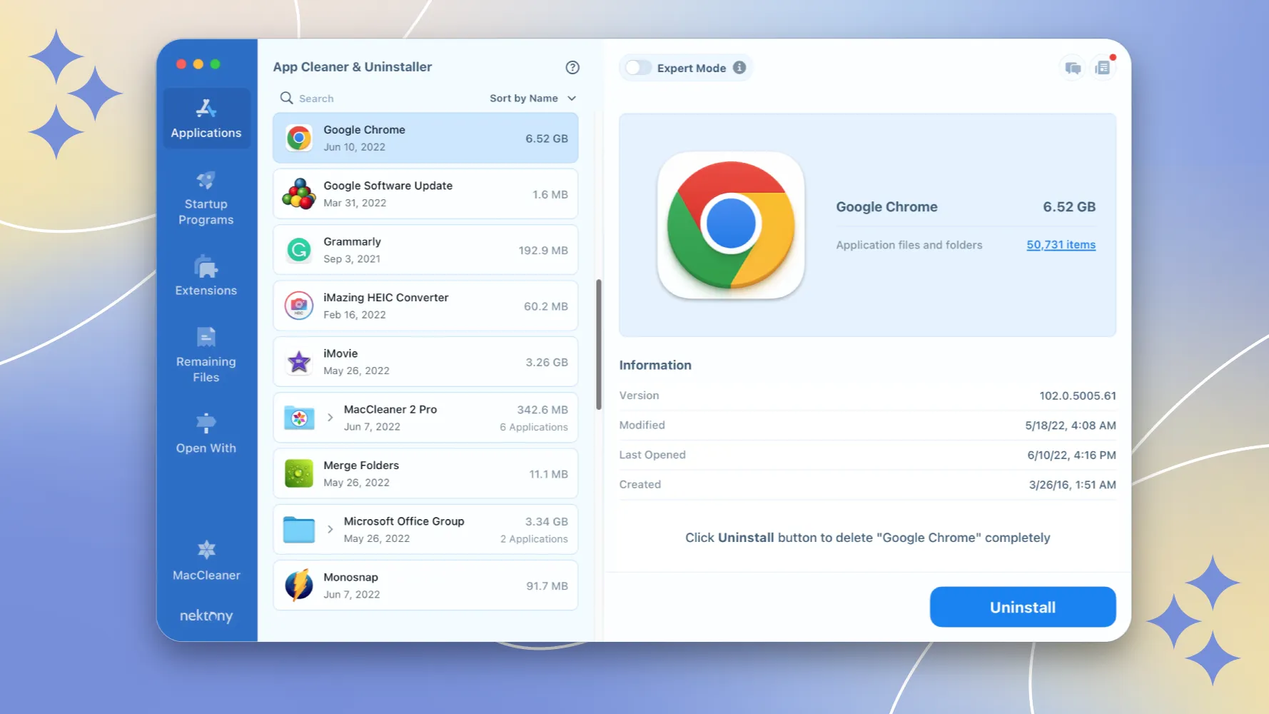The height and width of the screenshot is (714, 1269).
Task: Click the Grammarly app icon
Action: tap(299, 250)
